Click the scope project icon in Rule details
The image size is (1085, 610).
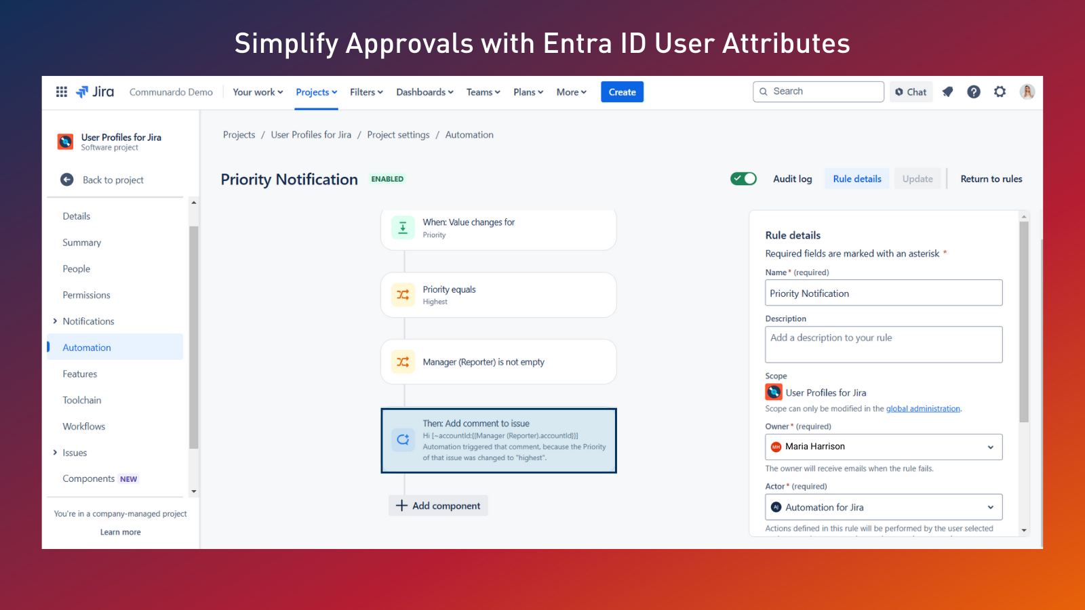click(774, 392)
